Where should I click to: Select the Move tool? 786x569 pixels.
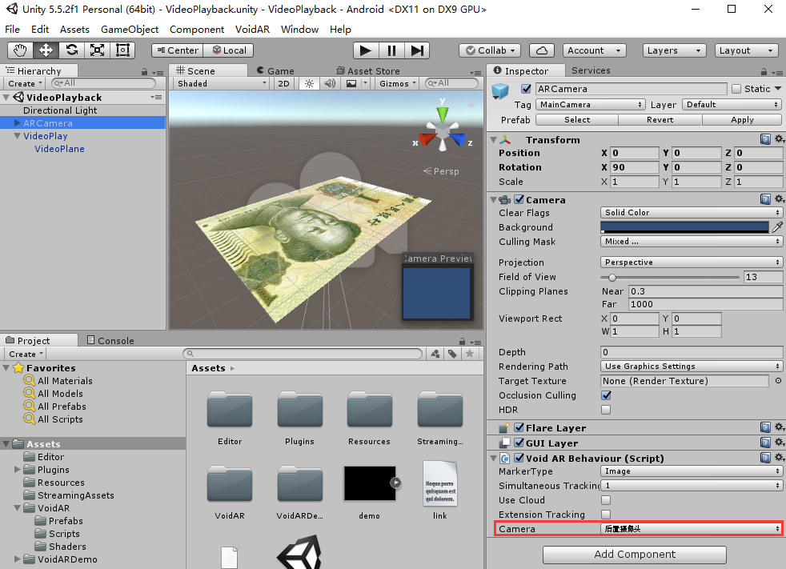coord(46,50)
